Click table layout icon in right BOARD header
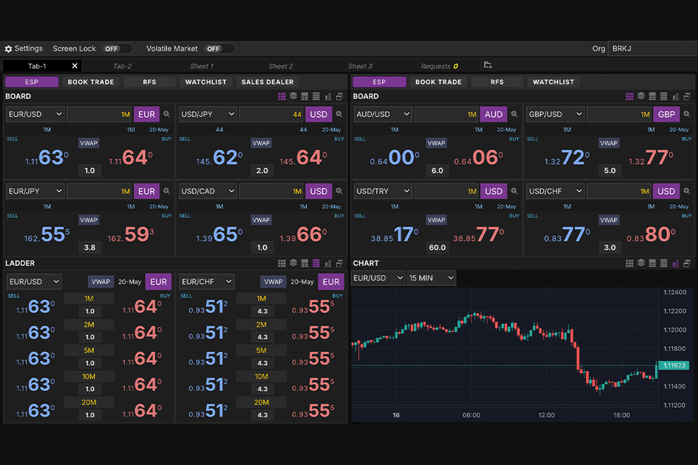Image resolution: width=698 pixels, height=465 pixels. [x=652, y=96]
